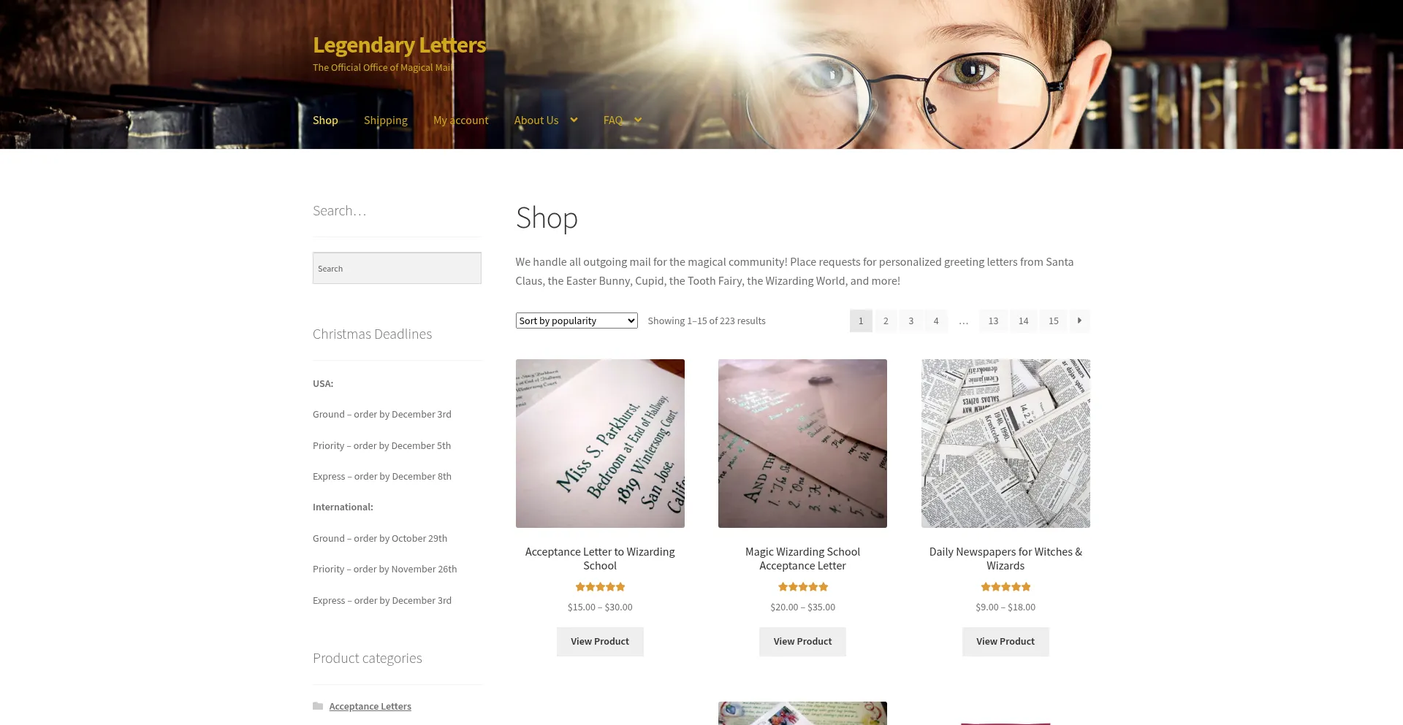
Task: Jump to page 15 of results
Action: [x=1054, y=321]
